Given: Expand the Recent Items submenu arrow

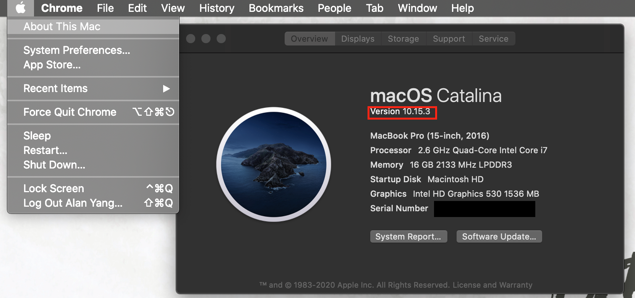Looking at the screenshot, I should pyautogui.click(x=166, y=89).
